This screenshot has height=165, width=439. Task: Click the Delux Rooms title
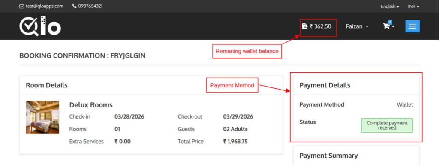(x=91, y=105)
